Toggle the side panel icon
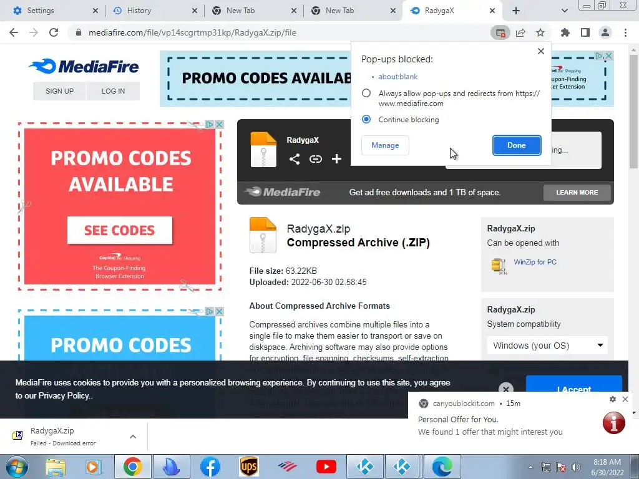This screenshot has height=479, width=639. click(x=585, y=32)
